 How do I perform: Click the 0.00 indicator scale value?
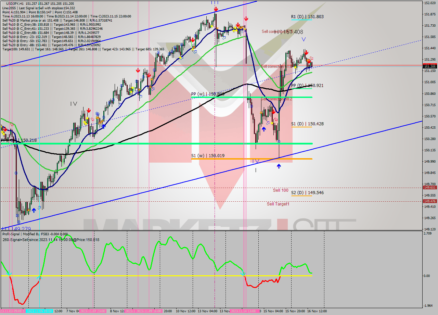(x=427, y=276)
